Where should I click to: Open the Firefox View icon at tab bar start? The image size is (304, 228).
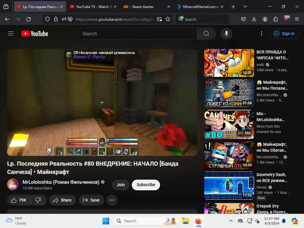(x=6, y=7)
